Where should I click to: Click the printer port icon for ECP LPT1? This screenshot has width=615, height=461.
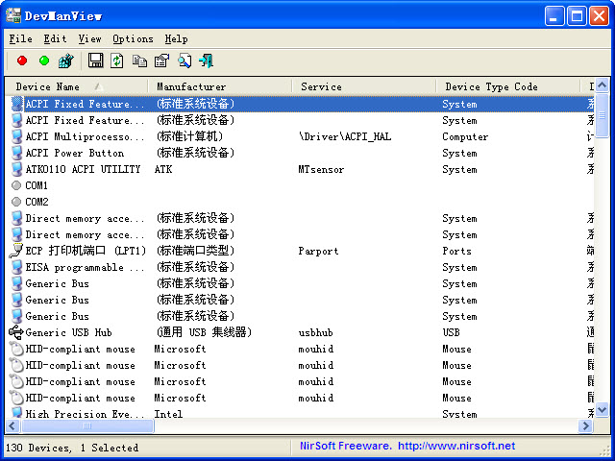click(16, 251)
